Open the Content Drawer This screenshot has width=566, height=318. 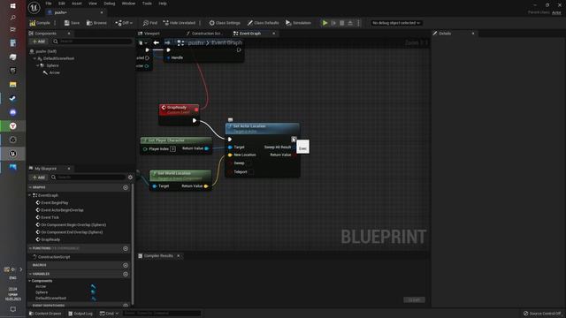[x=45, y=314]
